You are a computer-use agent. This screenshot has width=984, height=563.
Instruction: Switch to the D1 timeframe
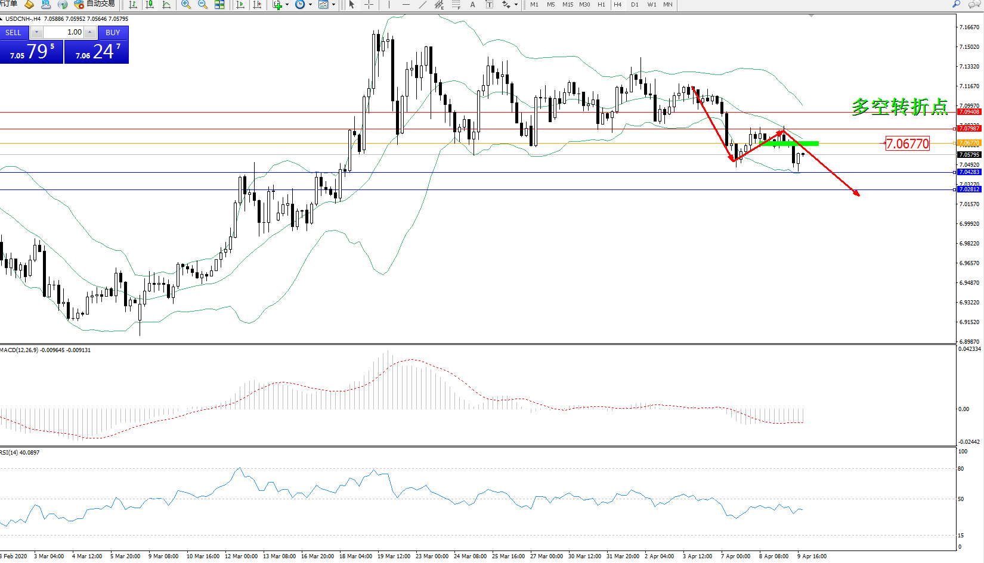point(635,5)
